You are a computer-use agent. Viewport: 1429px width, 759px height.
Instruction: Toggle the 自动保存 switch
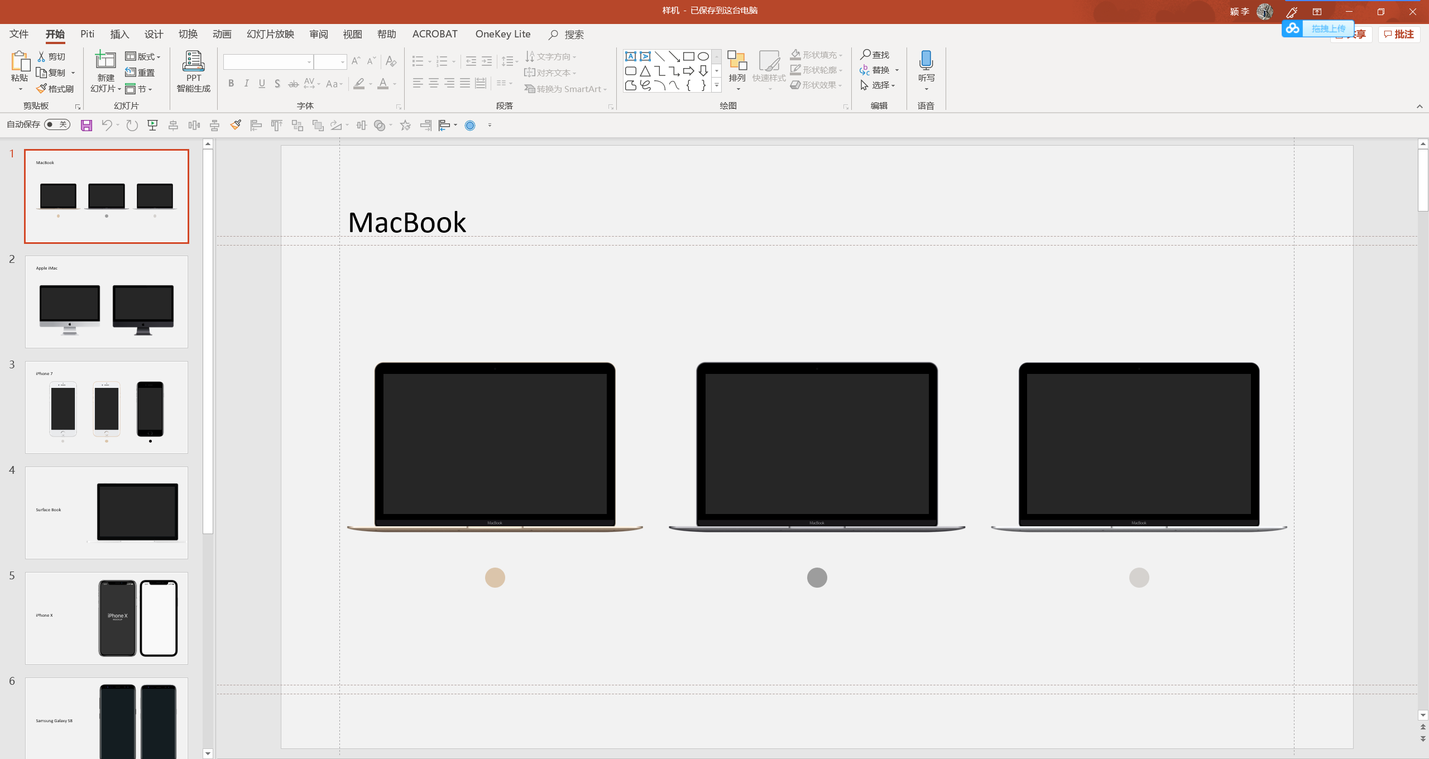[x=57, y=124]
